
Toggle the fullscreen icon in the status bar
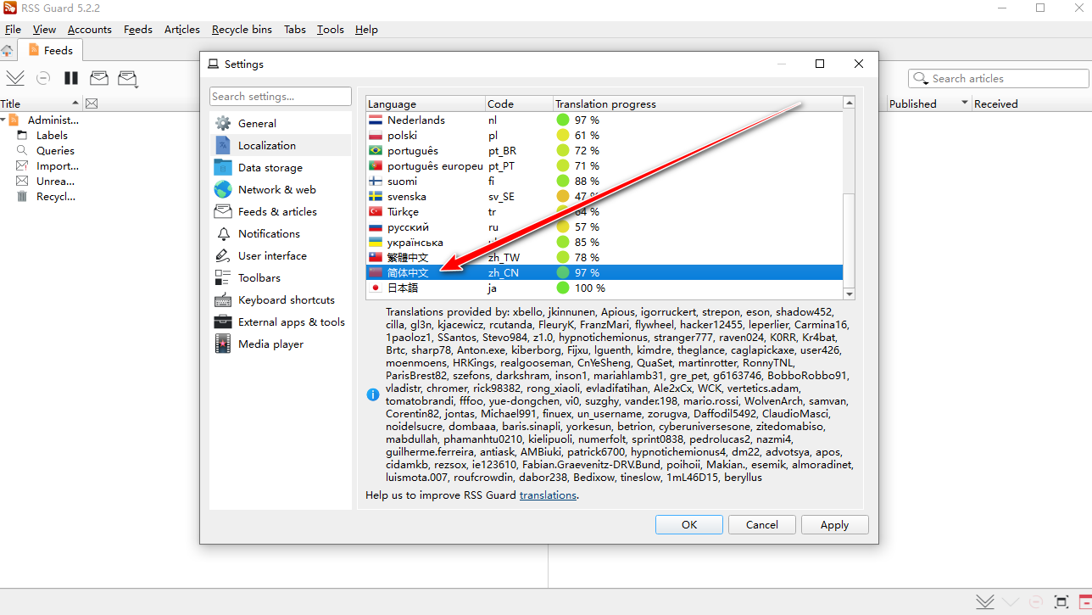coord(1061,601)
